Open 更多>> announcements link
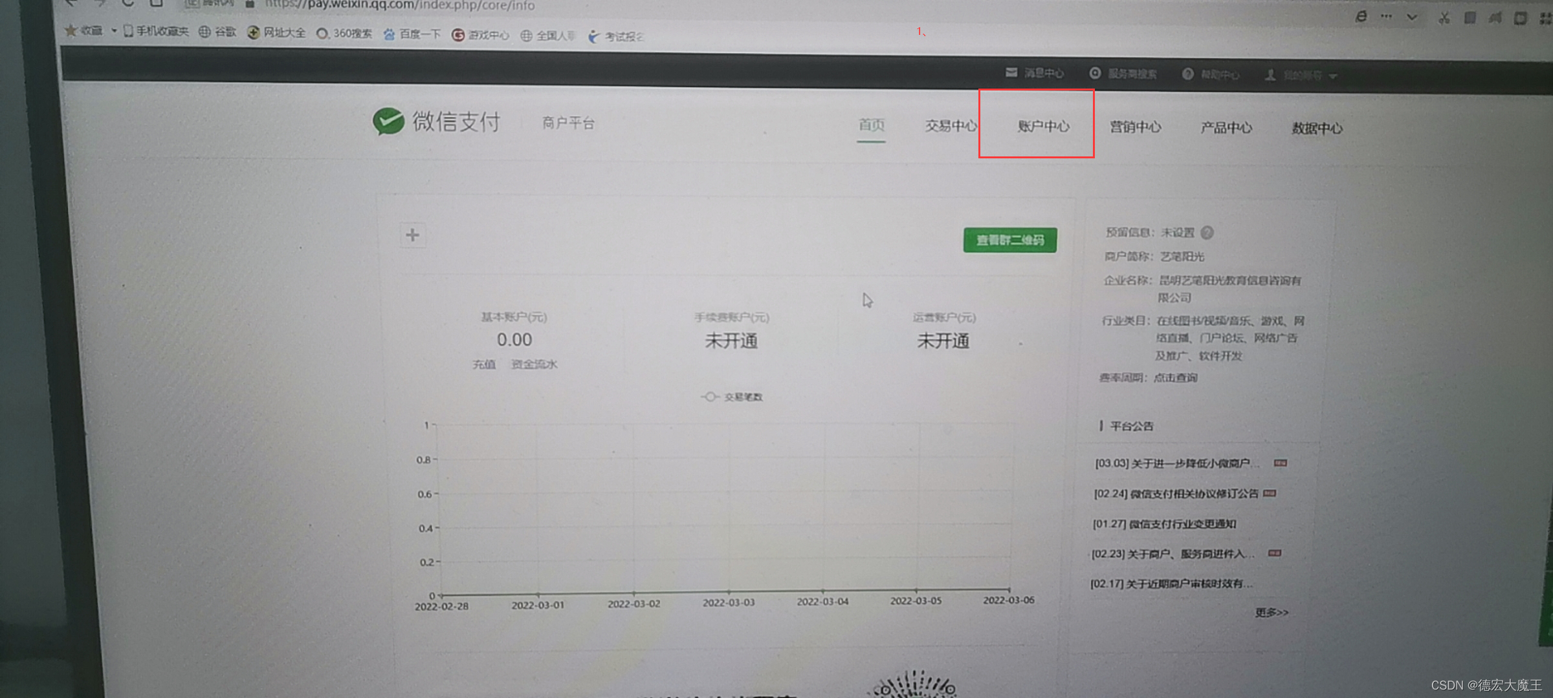Image resolution: width=1553 pixels, height=698 pixels. tap(1271, 612)
